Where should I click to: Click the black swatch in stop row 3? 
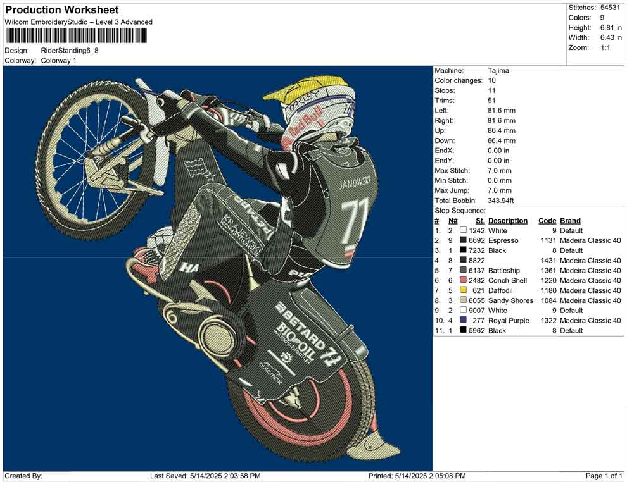pos(463,250)
